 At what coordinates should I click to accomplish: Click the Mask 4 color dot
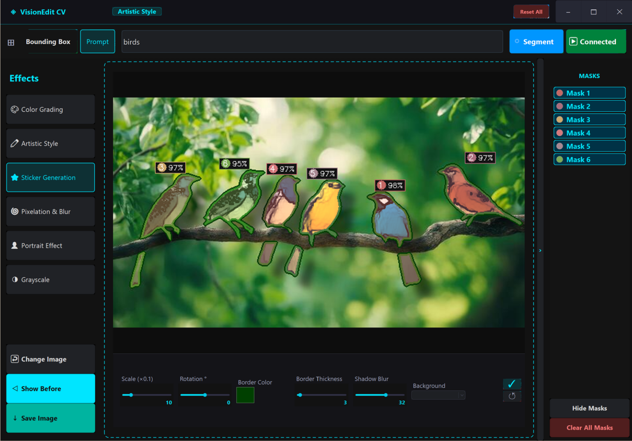coord(559,133)
